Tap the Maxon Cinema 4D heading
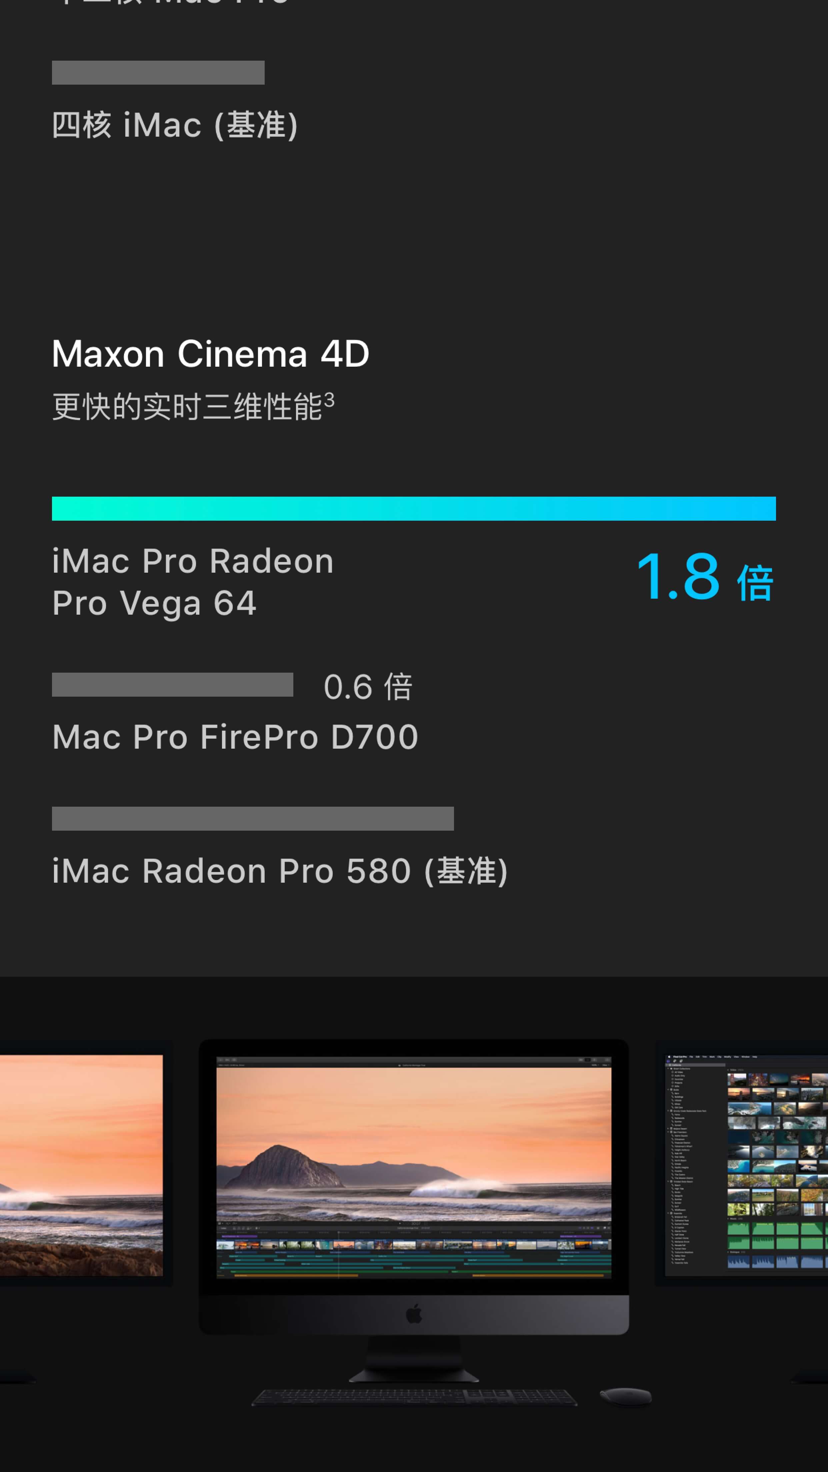This screenshot has height=1472, width=828. pyautogui.click(x=210, y=354)
